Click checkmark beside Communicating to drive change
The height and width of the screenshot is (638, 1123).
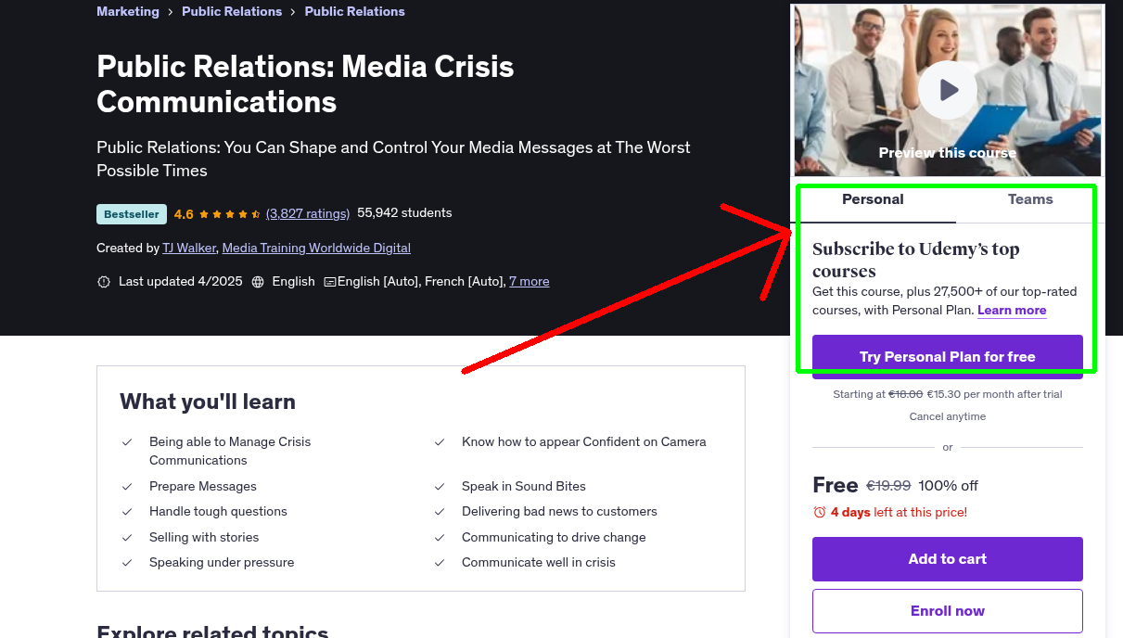click(440, 538)
